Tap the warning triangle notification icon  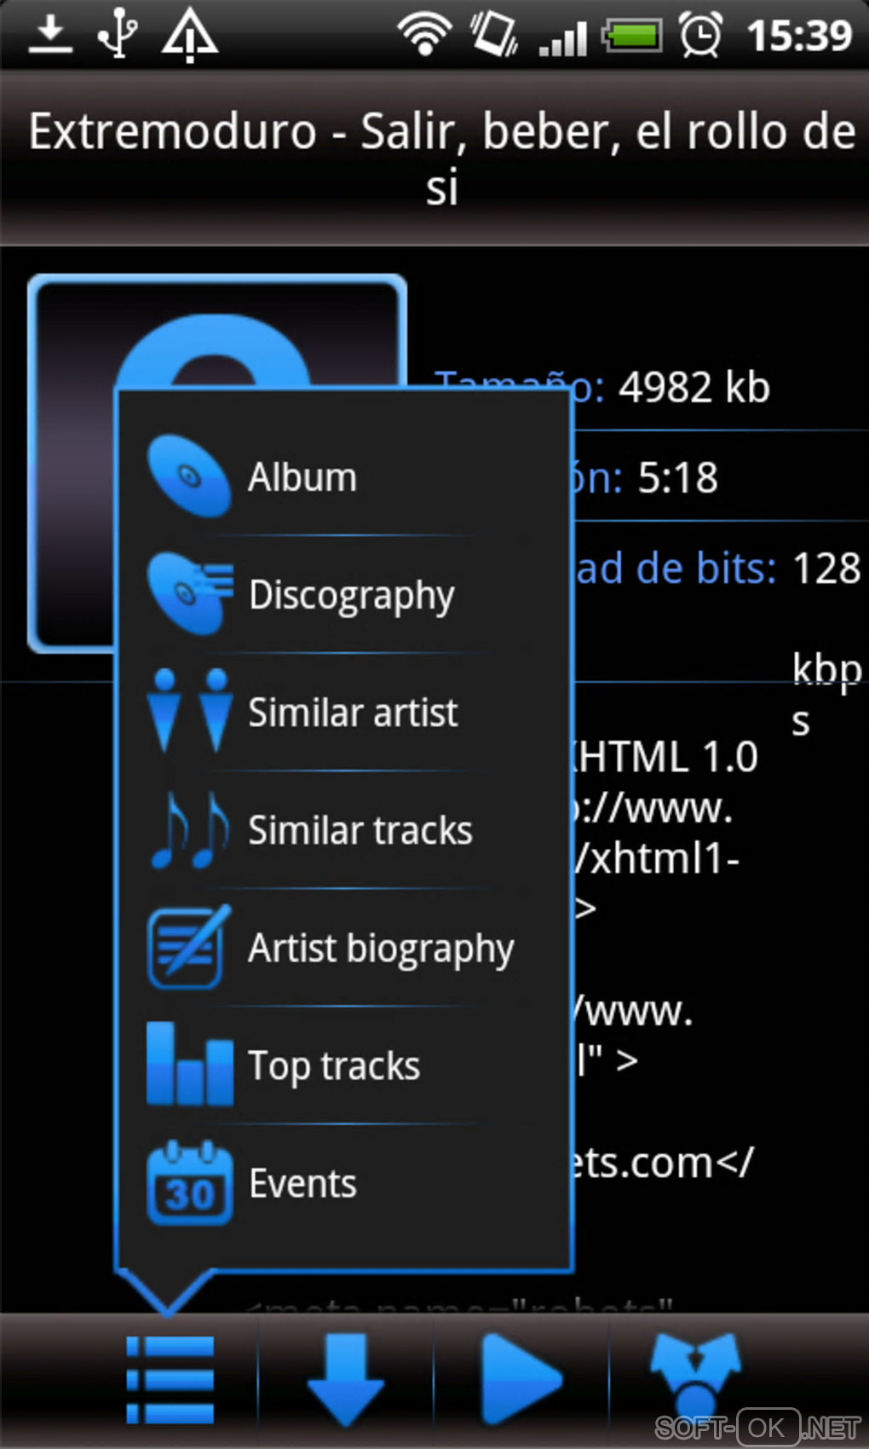pyautogui.click(x=190, y=35)
